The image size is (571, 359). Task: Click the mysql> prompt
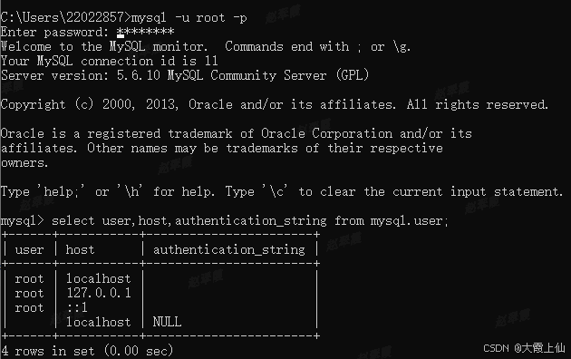pyautogui.click(x=23, y=221)
